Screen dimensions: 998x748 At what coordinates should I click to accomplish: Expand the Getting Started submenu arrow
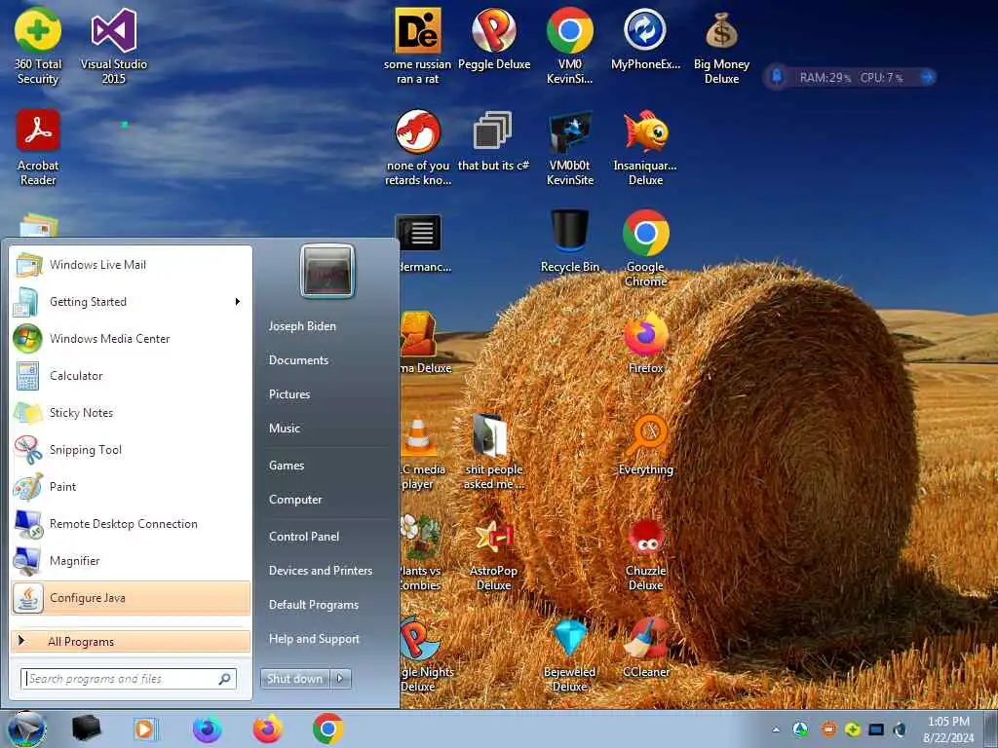pos(238,302)
